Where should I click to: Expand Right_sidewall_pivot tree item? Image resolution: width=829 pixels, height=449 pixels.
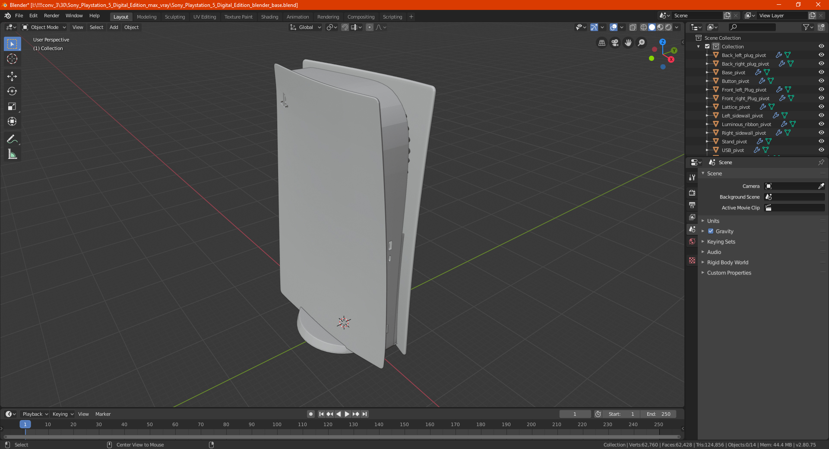pos(707,133)
